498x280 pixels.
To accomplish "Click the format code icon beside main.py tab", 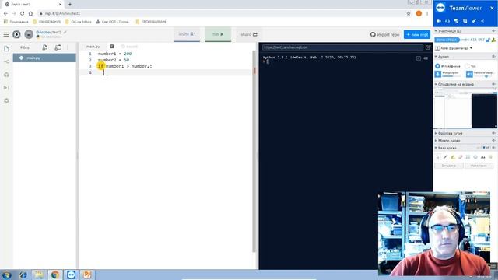I will pos(112,47).
